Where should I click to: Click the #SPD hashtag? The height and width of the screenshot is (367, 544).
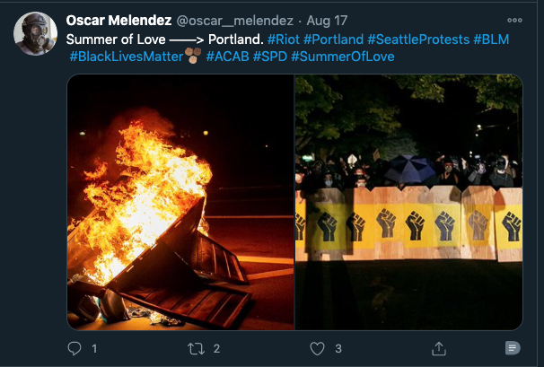coord(269,57)
